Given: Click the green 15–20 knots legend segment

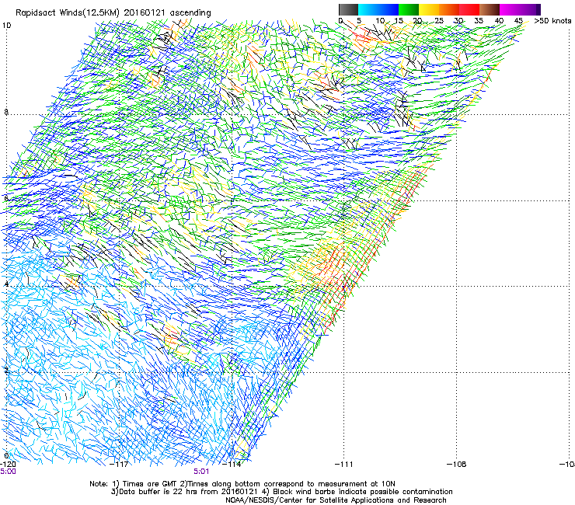Looking at the screenshot, I should (409, 9).
